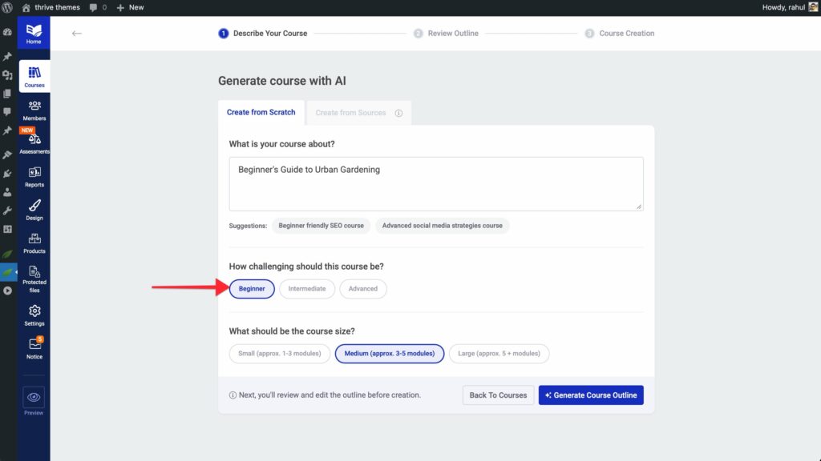Switch to Create from Sources tab

coord(351,113)
